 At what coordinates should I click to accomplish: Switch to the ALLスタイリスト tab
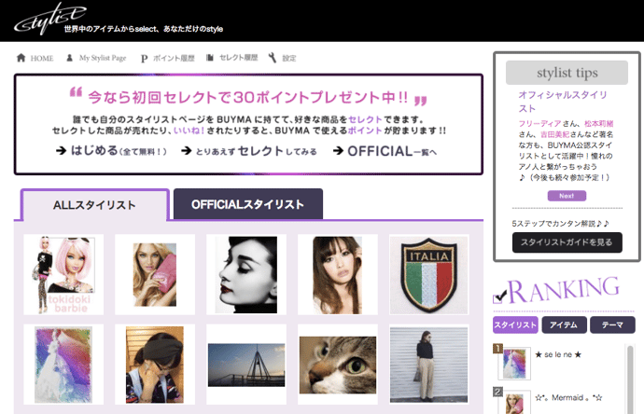pyautogui.click(x=94, y=205)
